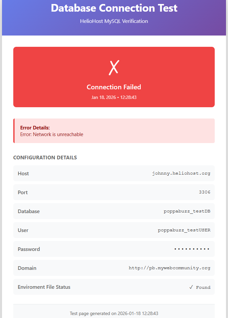Screen dimensions: 228x318
Task: Click the johnny.heliohost.org host value
Action: pos(181,173)
